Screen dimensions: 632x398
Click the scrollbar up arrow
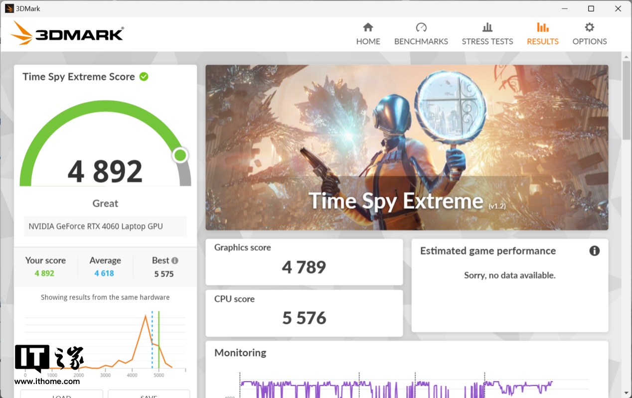627,56
